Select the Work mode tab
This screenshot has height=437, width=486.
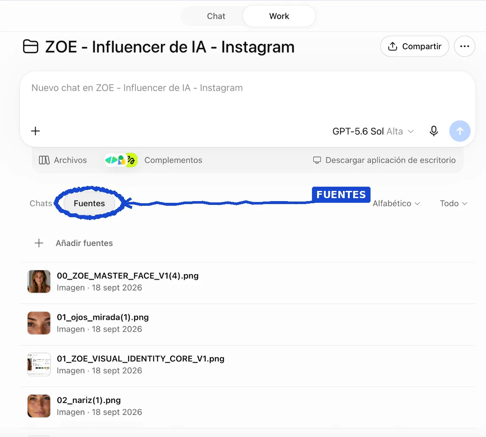279,16
